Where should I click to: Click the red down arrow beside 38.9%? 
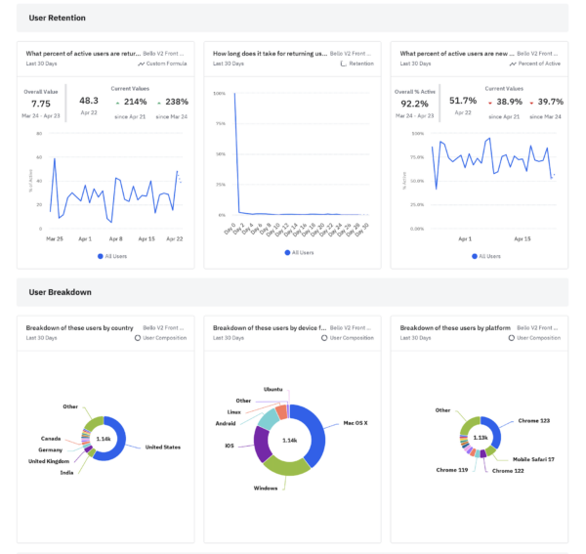click(x=490, y=102)
